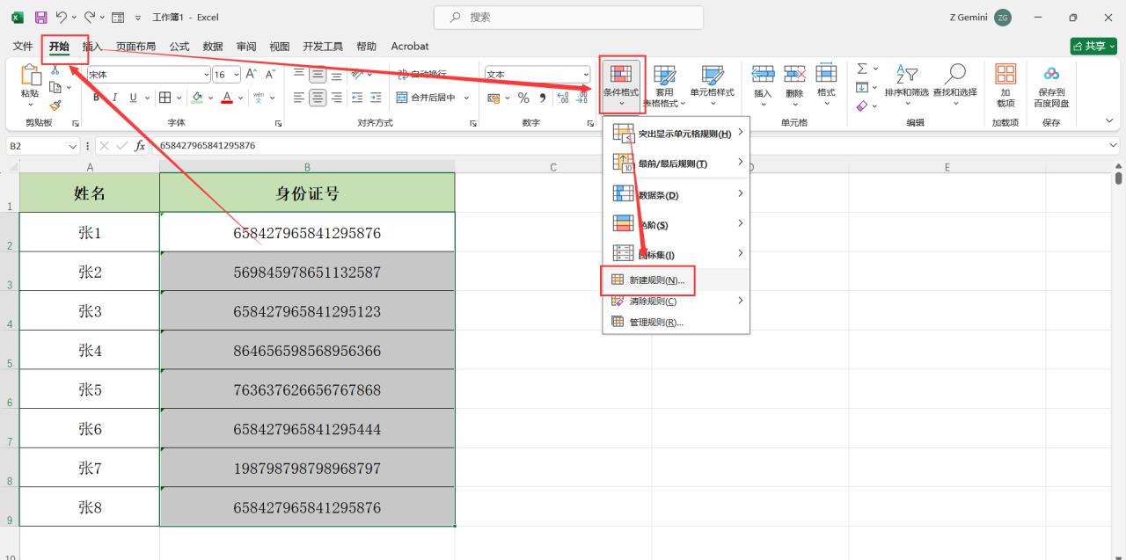Image resolution: width=1126 pixels, height=560 pixels.
Task: Click the Align Right icon
Action: 336,98
